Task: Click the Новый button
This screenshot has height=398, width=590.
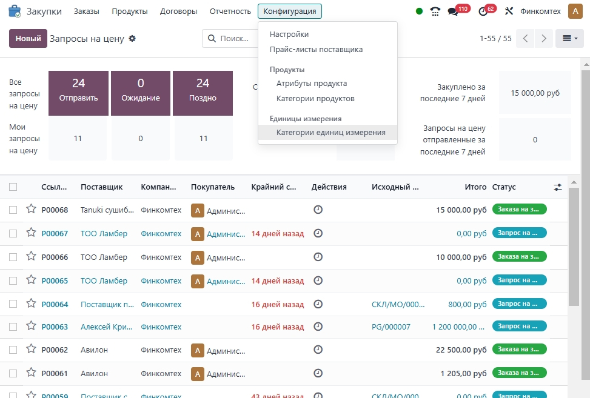Action: (x=28, y=39)
